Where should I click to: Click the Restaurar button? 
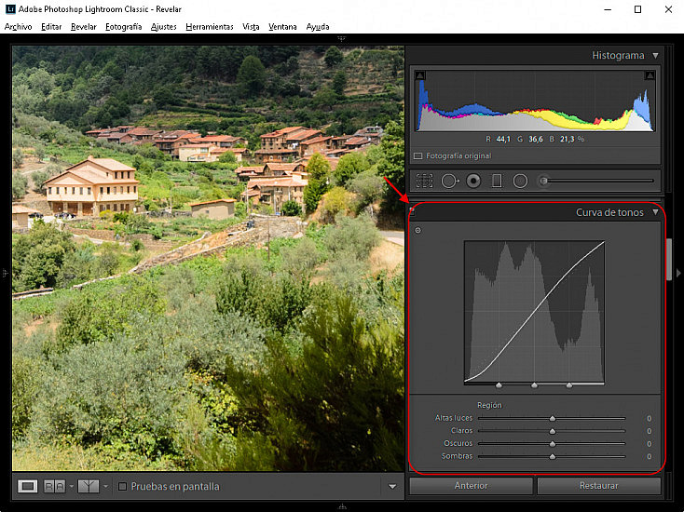pos(599,485)
